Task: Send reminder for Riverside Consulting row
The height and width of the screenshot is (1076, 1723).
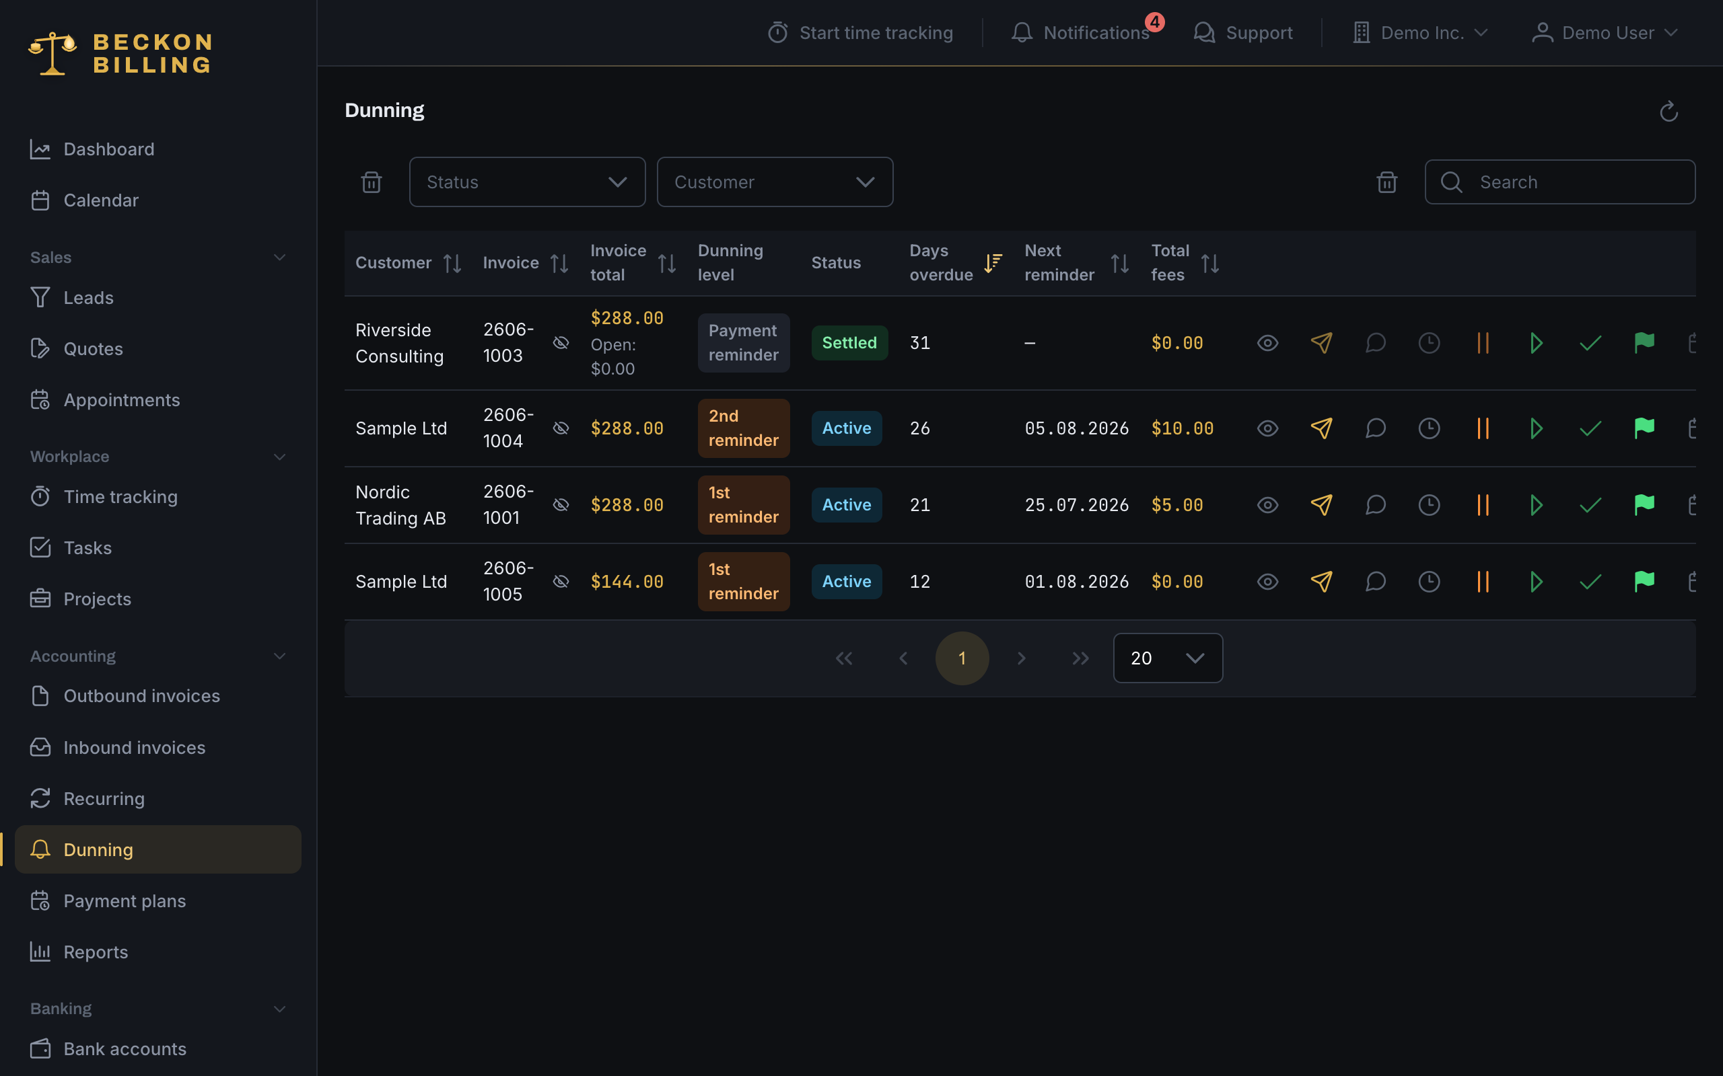Action: (1321, 343)
